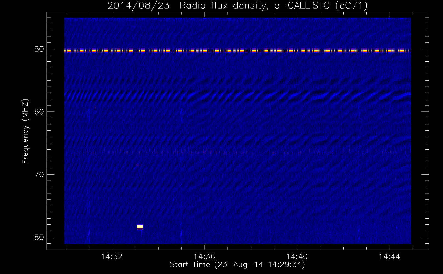Click the bright yellow-white spot near 78 MHz
The height and width of the screenshot is (274, 443).
pos(140,227)
